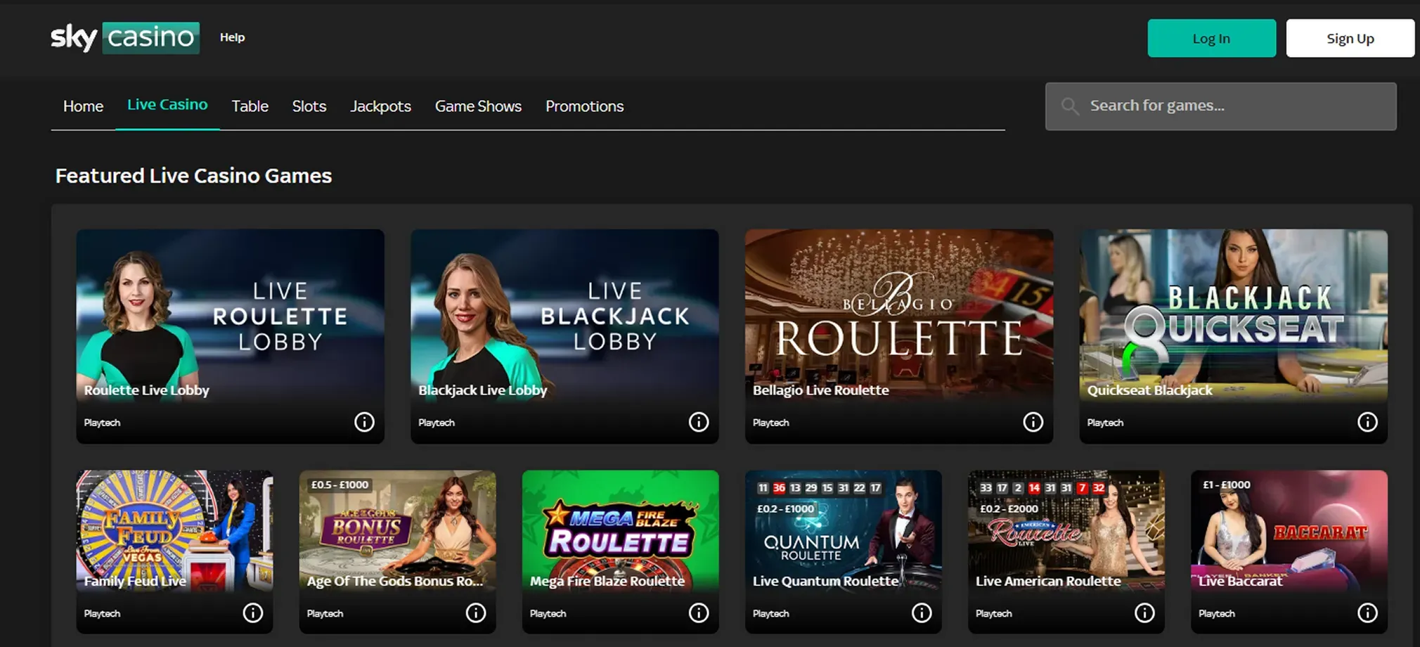This screenshot has height=647, width=1420.
Task: Open the Live American Roulette thumbnail
Action: 1066,531
